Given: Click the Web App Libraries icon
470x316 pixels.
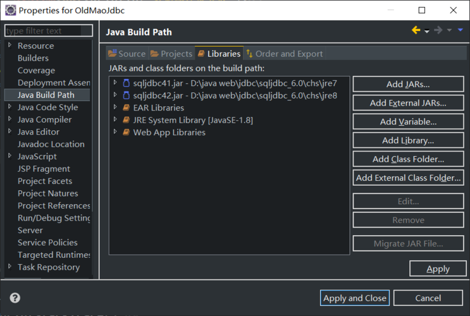Looking at the screenshot, I should tap(126, 133).
